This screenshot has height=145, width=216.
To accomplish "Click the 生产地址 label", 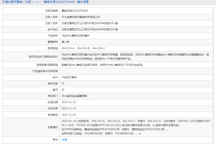I will (53, 30).
